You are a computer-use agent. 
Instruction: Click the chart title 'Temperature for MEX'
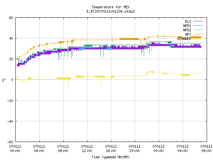[x=110, y=7]
